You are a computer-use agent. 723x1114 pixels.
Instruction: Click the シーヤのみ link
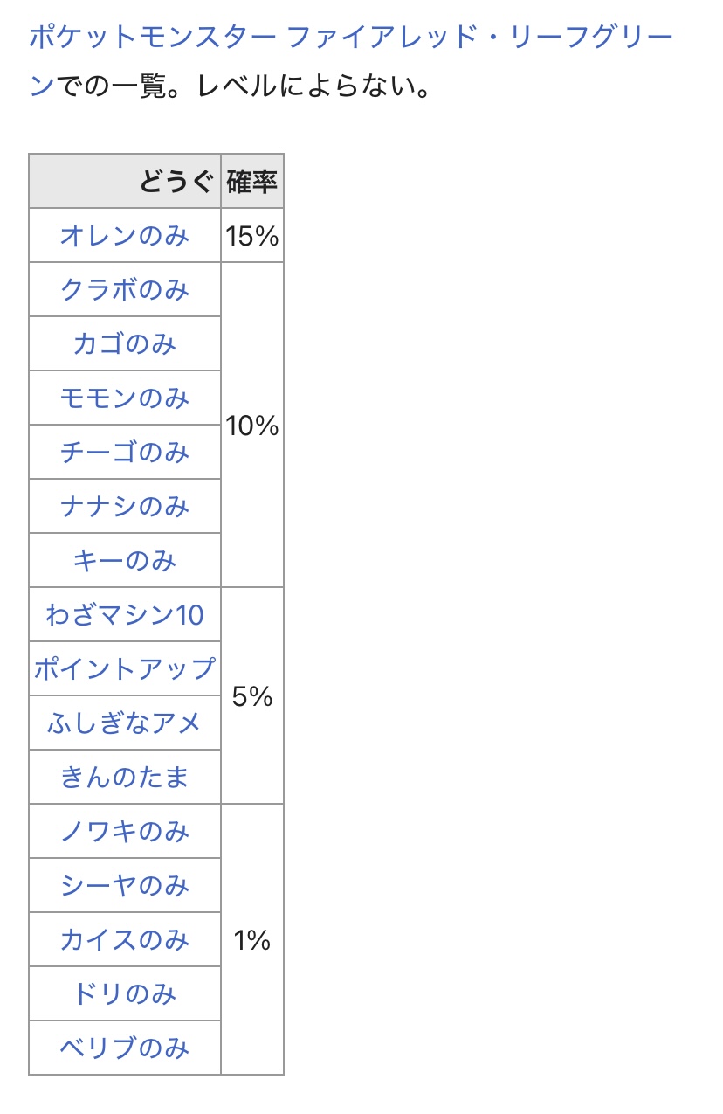(125, 886)
